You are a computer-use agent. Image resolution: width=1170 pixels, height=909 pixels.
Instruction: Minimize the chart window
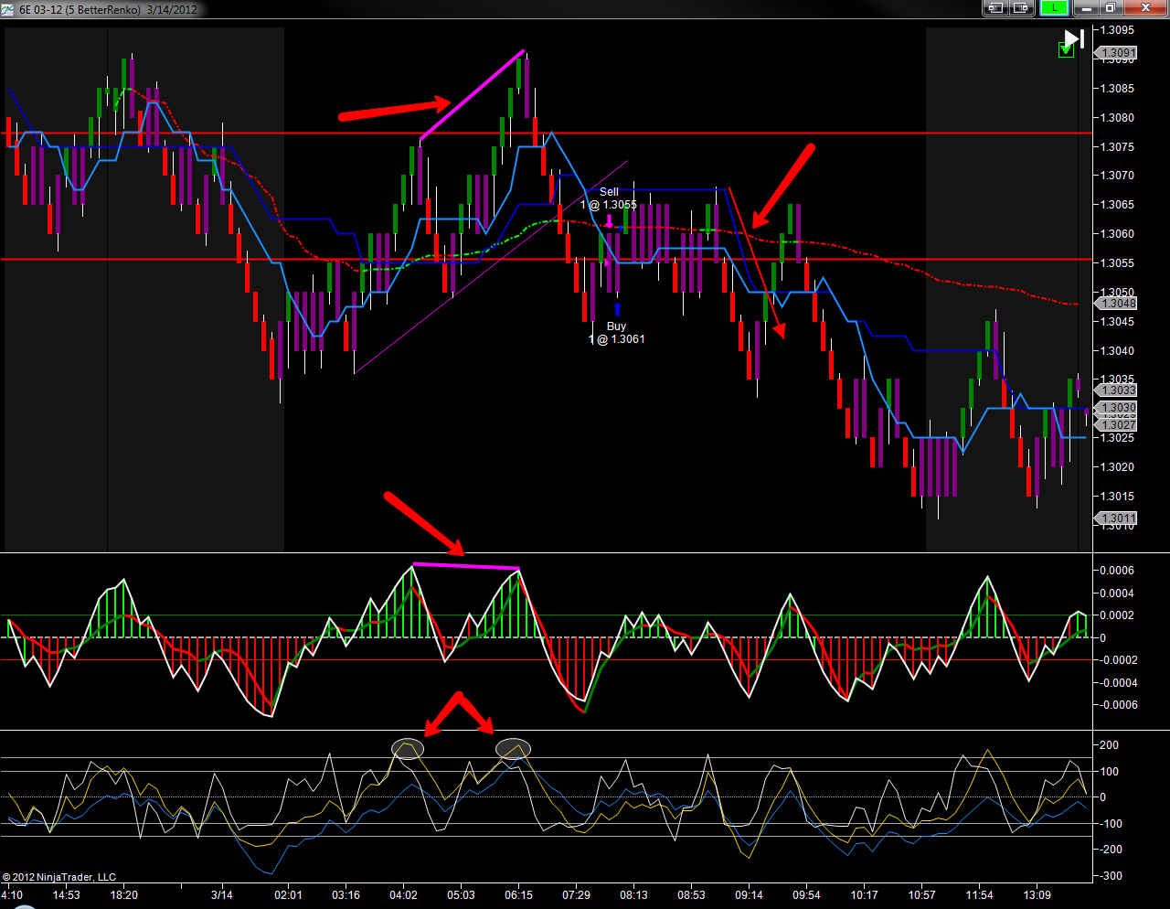(1086, 8)
